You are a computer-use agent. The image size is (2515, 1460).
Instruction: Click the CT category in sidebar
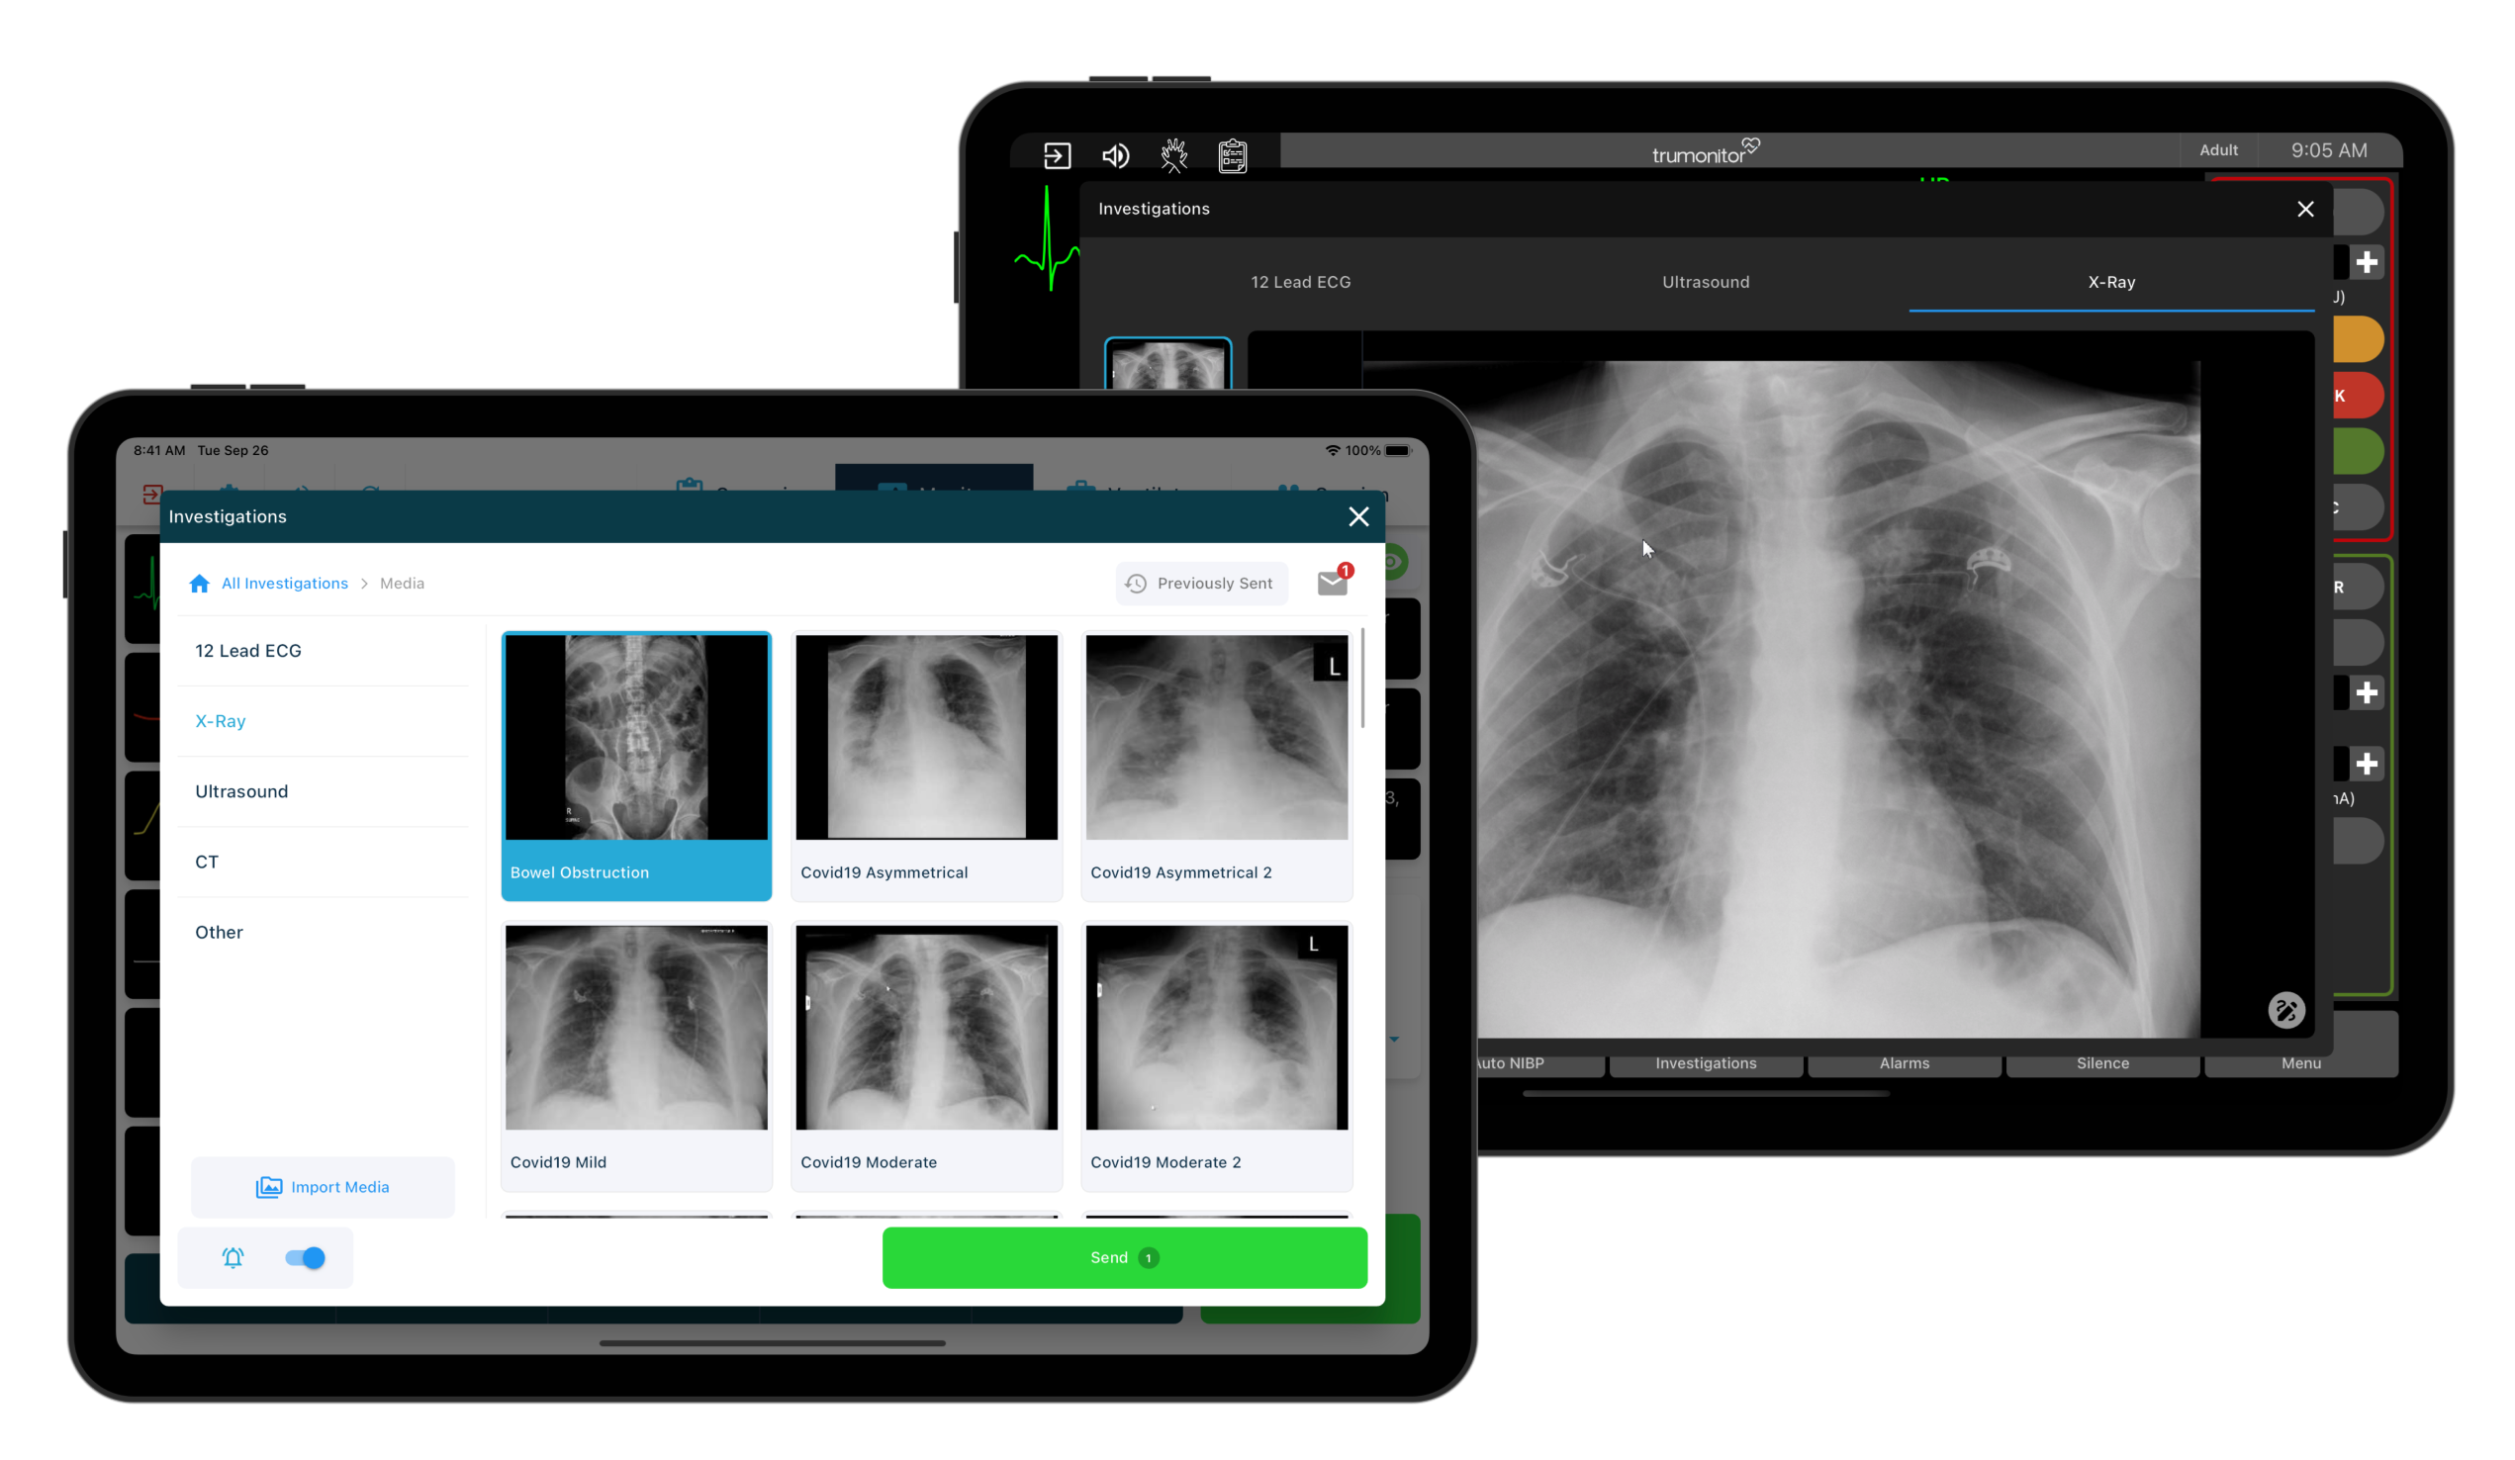point(207,861)
